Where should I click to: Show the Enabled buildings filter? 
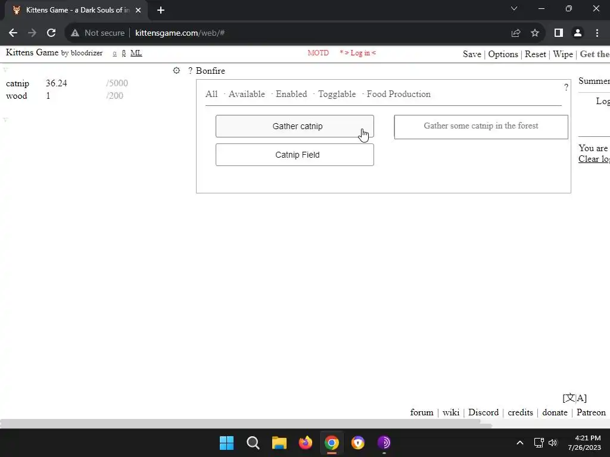pos(291,94)
